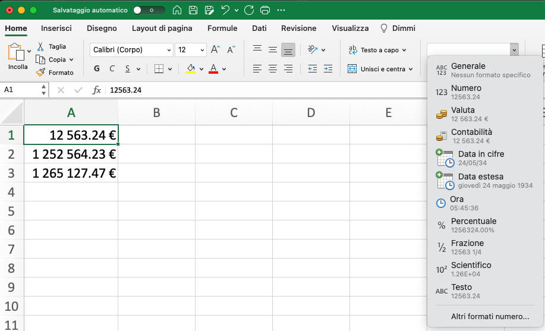Click the text orientation icon
Image resolution: width=545 pixels, height=331 pixels.
[313, 50]
